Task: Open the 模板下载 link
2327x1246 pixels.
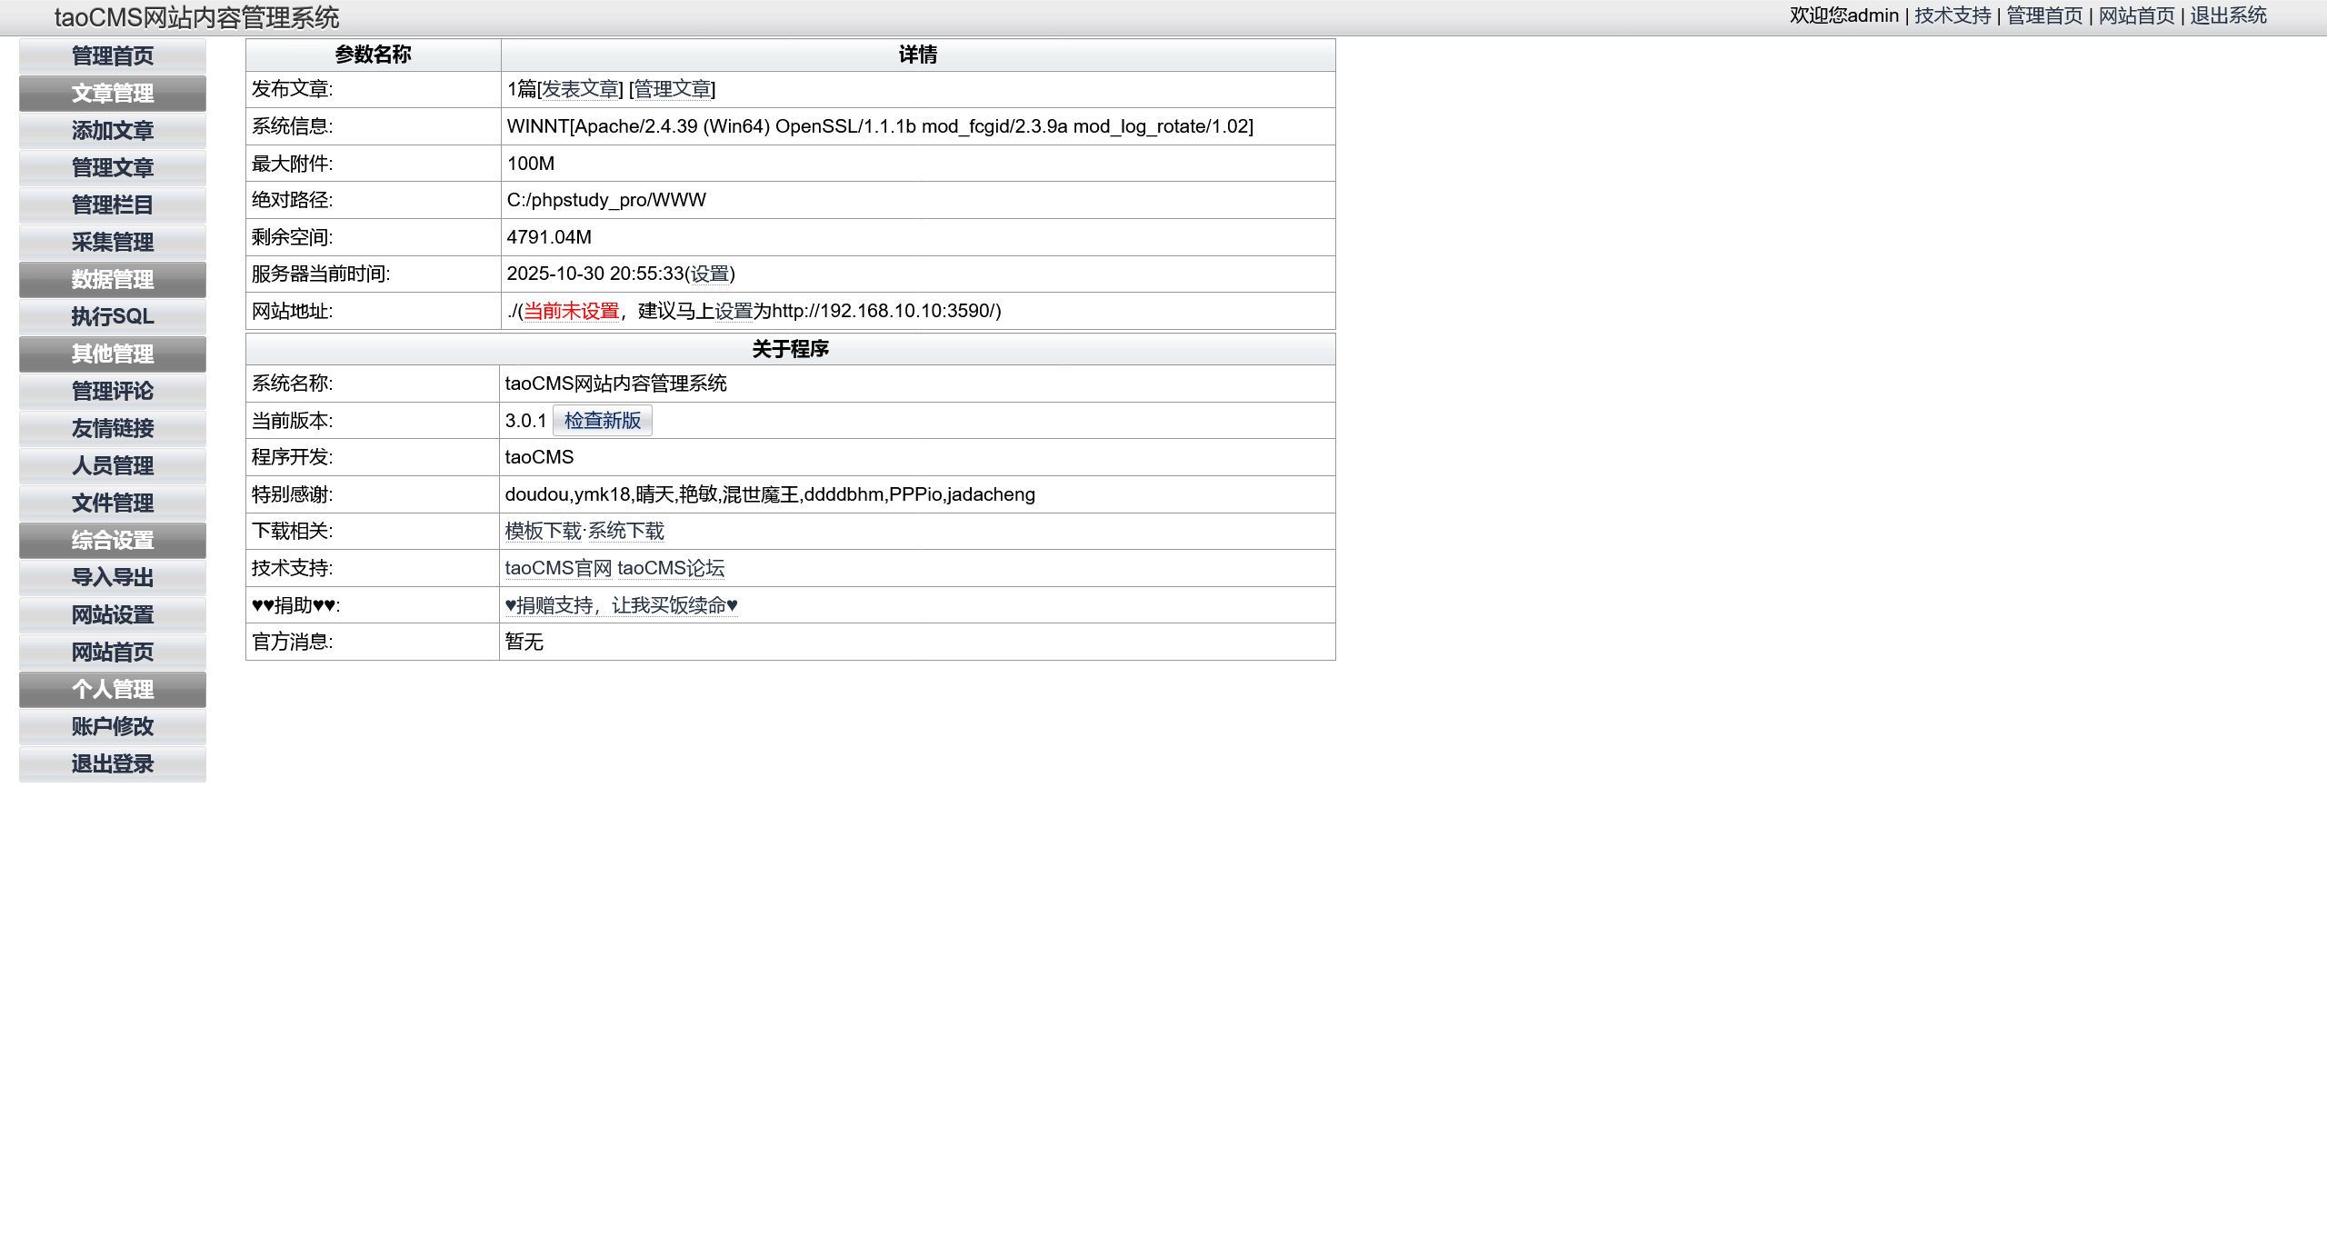Action: point(543,532)
